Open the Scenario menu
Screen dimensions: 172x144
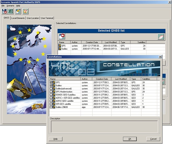click(10, 6)
